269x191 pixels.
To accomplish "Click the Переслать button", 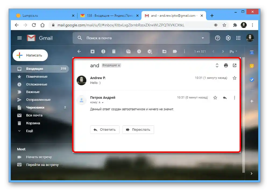I will [138, 130].
